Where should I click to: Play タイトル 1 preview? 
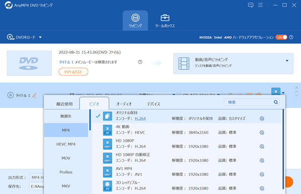(11, 95)
